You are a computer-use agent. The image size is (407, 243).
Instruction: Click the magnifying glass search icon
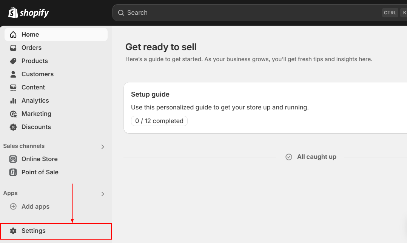(x=121, y=13)
